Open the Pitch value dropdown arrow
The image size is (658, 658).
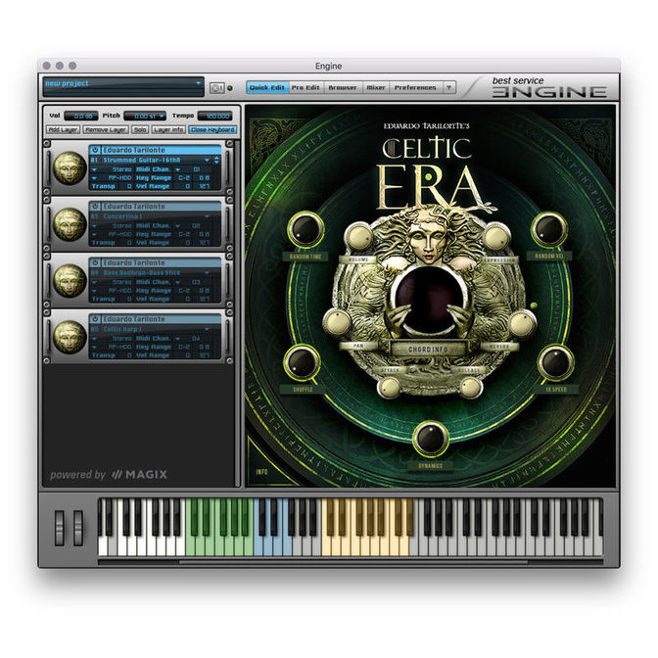(x=162, y=116)
